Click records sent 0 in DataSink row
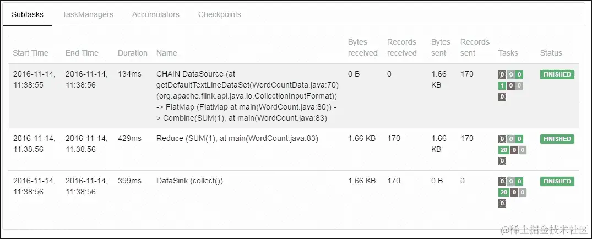 (x=463, y=181)
